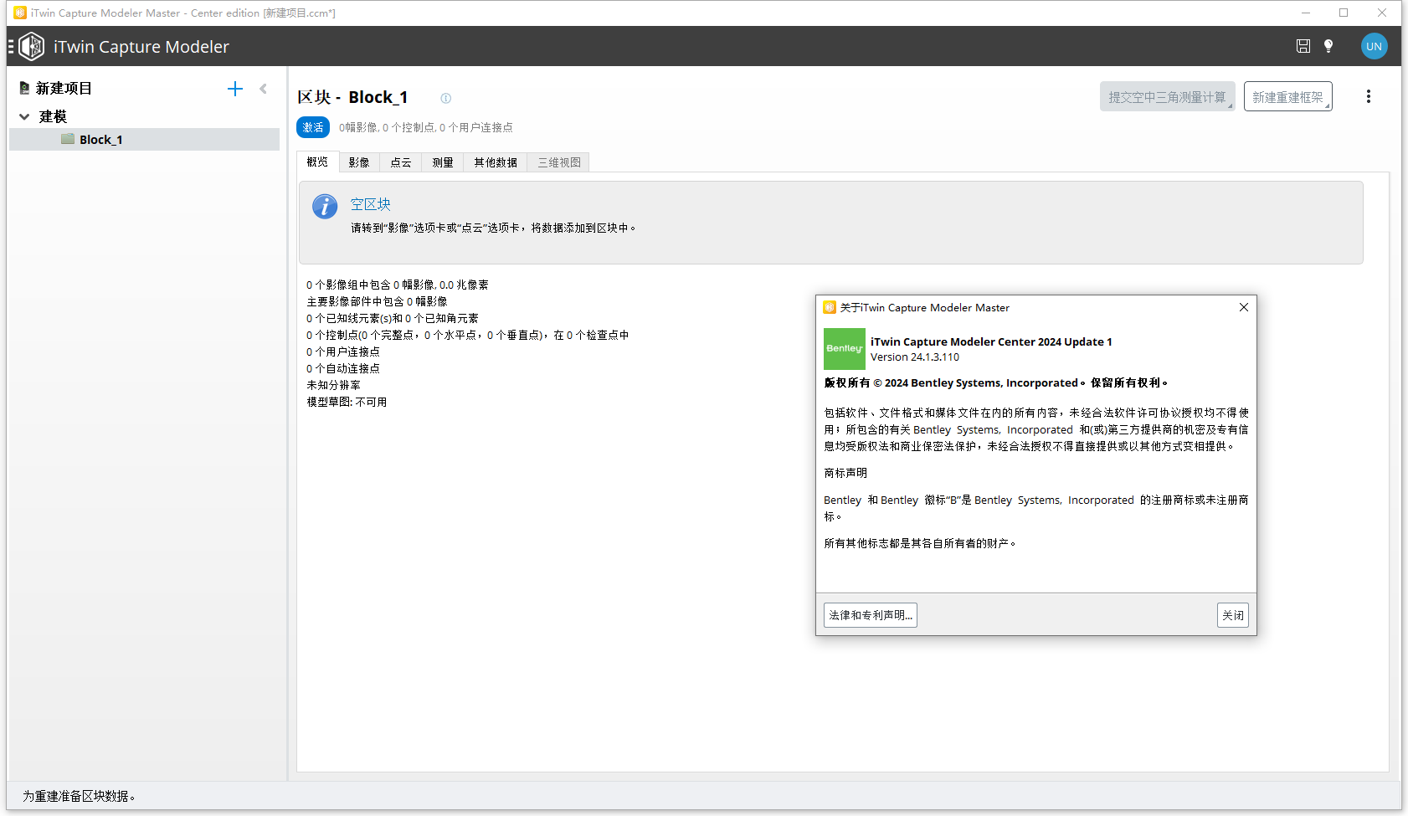Click the iTwin Capture Modeler hexagon logo

pos(32,46)
